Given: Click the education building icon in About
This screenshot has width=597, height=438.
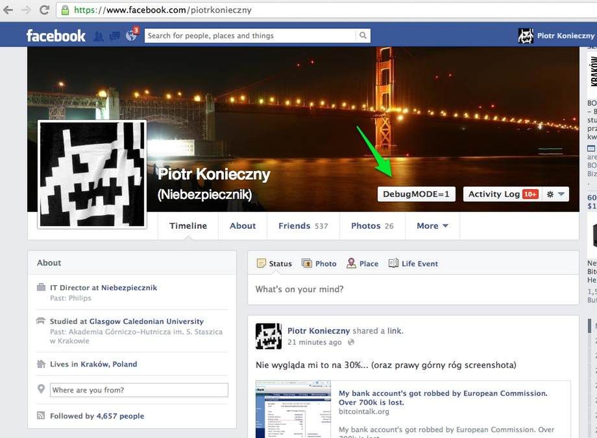Looking at the screenshot, I should click(x=41, y=321).
